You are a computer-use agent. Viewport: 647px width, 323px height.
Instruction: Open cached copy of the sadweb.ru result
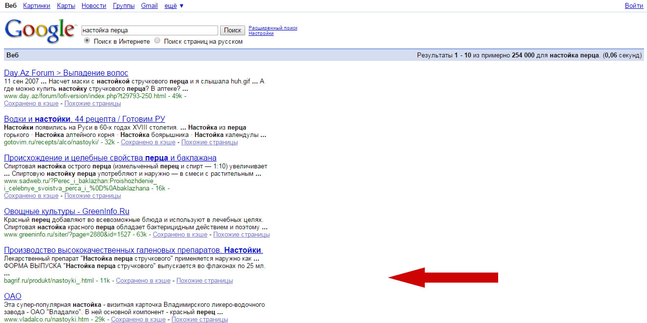tap(31, 196)
